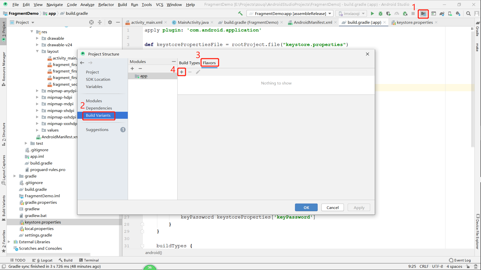Click the Search Everywhere magnifier icon
Viewport: 481px width, 270px height.
(x=468, y=14)
